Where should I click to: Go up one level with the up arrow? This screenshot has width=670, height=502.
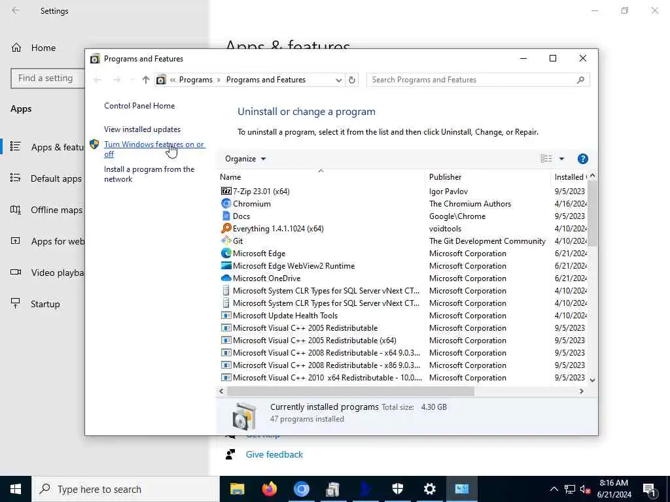click(x=146, y=80)
